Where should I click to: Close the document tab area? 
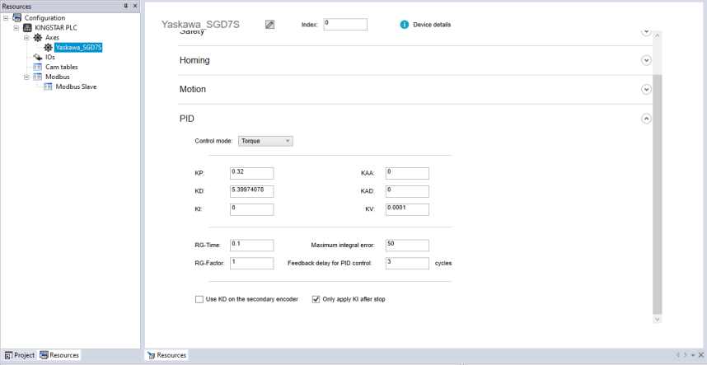[700, 355]
